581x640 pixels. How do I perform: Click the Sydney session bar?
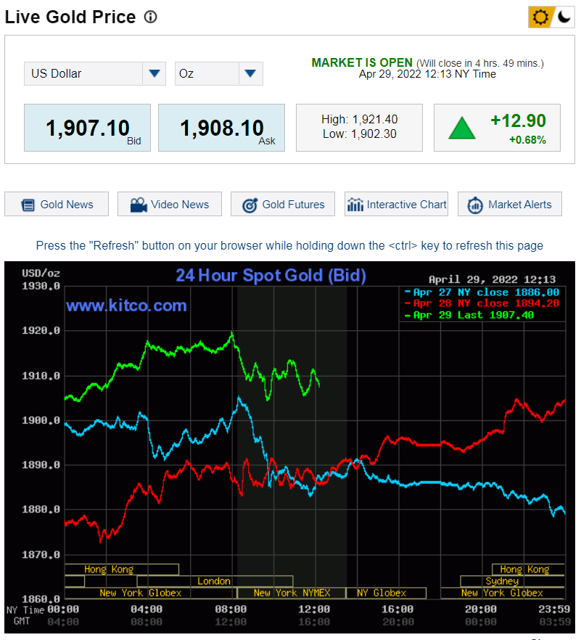(512, 580)
